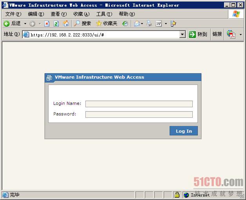The image size is (246, 200).
Task: Open the dropdown arrow beside the Word icon
Action: tap(166, 23)
